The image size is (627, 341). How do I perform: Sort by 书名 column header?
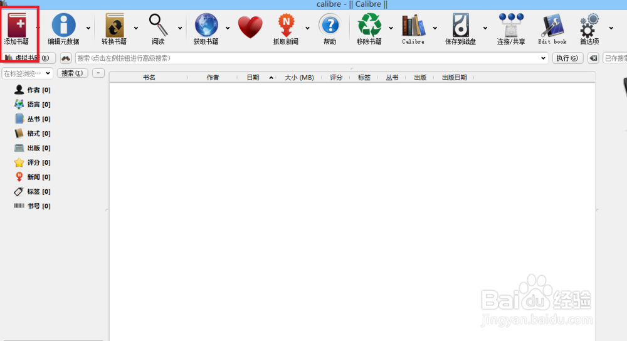(149, 78)
